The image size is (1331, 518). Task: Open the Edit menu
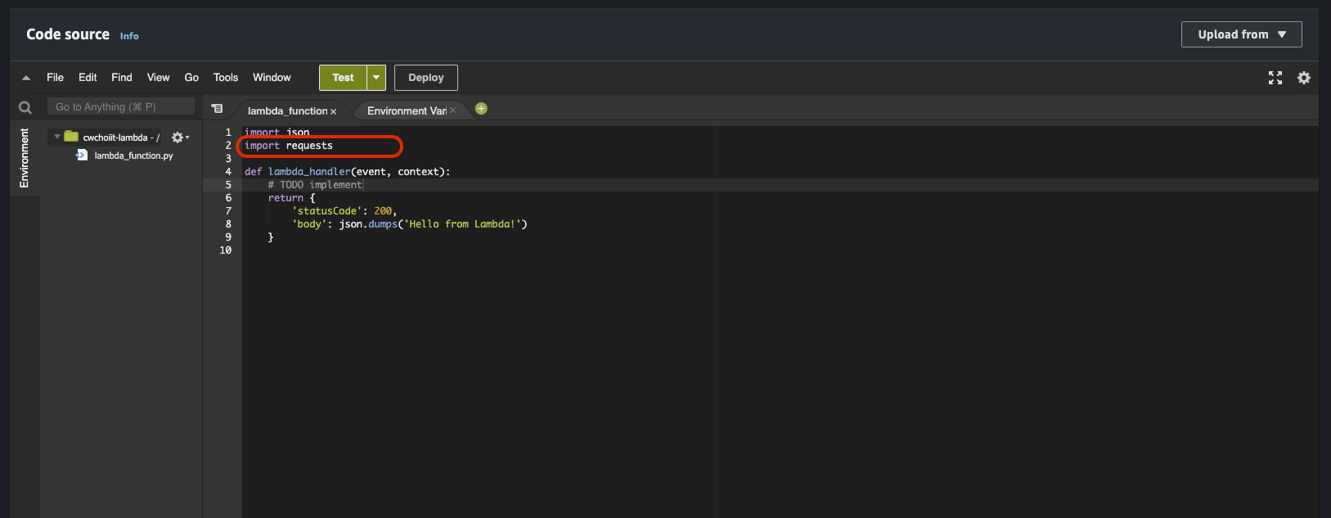tap(88, 78)
